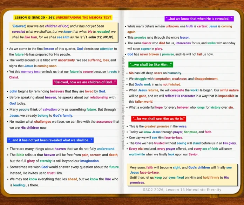Select the red word "loved"
Viewport: 244px width, 205px height.
click(89, 91)
